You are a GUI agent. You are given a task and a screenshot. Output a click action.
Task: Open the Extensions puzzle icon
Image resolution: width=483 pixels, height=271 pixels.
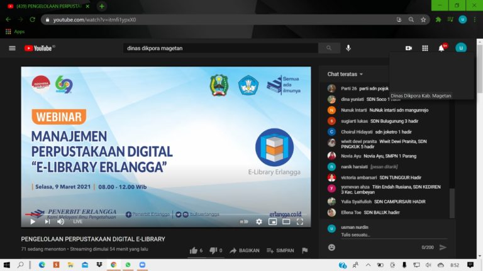(x=438, y=19)
